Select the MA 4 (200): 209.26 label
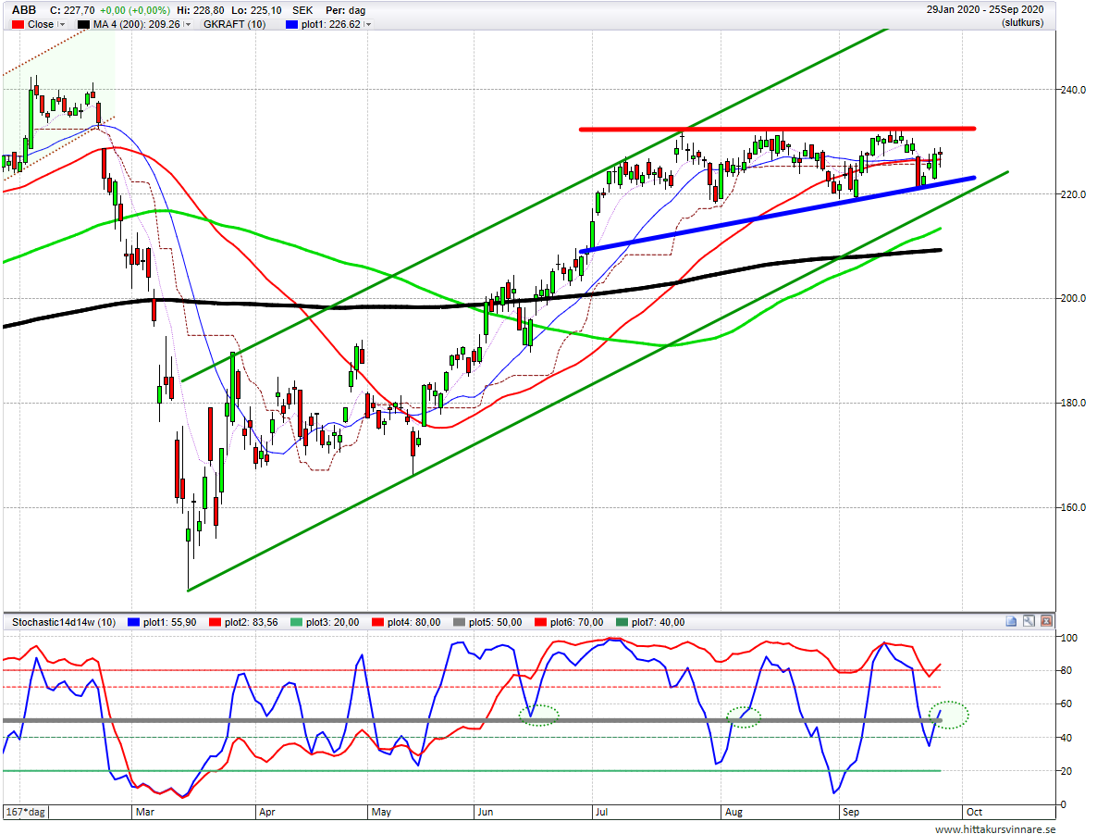Viewport: 1097px width, 834px height. (x=136, y=24)
